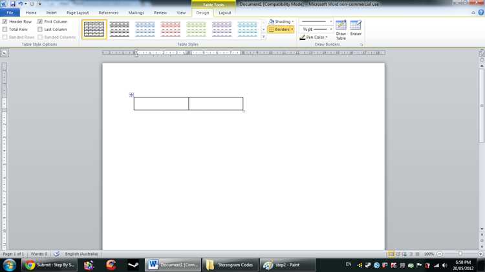The height and width of the screenshot is (272, 485).
Task: Switch to Web Layout view icon
Action: tap(405, 254)
